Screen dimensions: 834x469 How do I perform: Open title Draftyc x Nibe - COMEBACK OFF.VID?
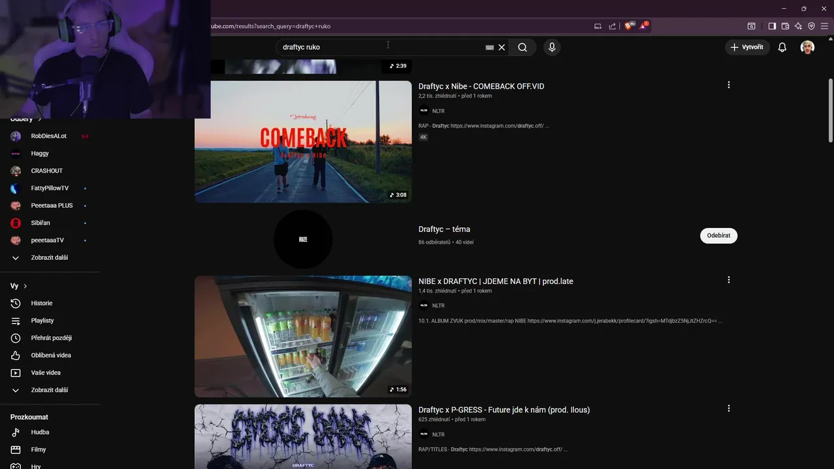[x=481, y=86]
